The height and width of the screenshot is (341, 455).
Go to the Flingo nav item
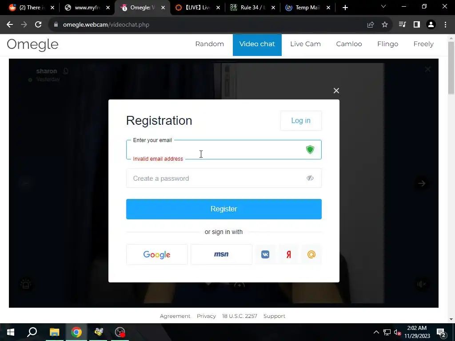[387, 44]
